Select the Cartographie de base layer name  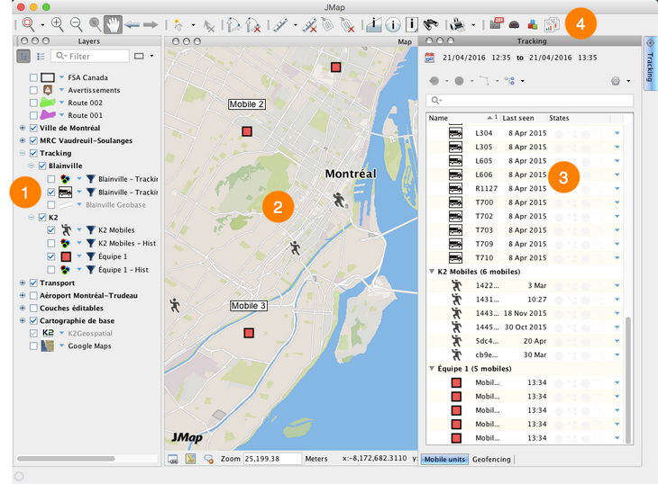[x=77, y=320]
